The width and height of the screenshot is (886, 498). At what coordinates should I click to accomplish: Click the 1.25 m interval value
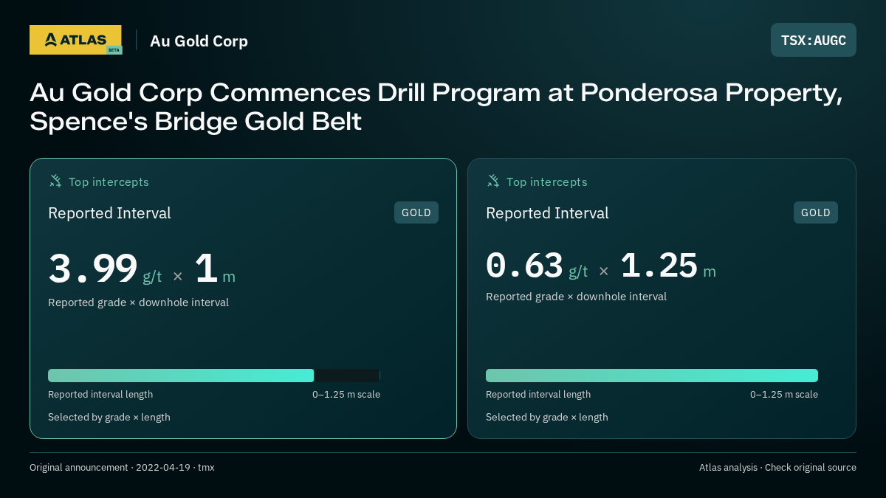point(659,266)
